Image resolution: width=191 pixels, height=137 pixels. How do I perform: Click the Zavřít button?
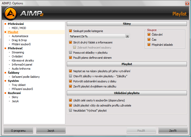click(x=173, y=131)
